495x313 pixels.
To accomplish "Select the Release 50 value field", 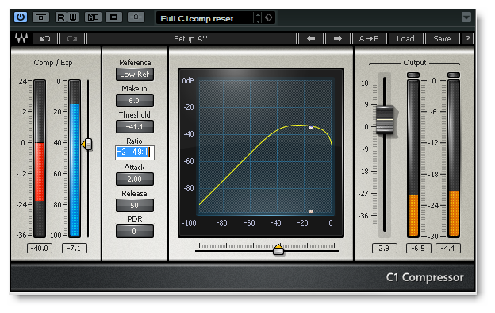I will (x=135, y=206).
